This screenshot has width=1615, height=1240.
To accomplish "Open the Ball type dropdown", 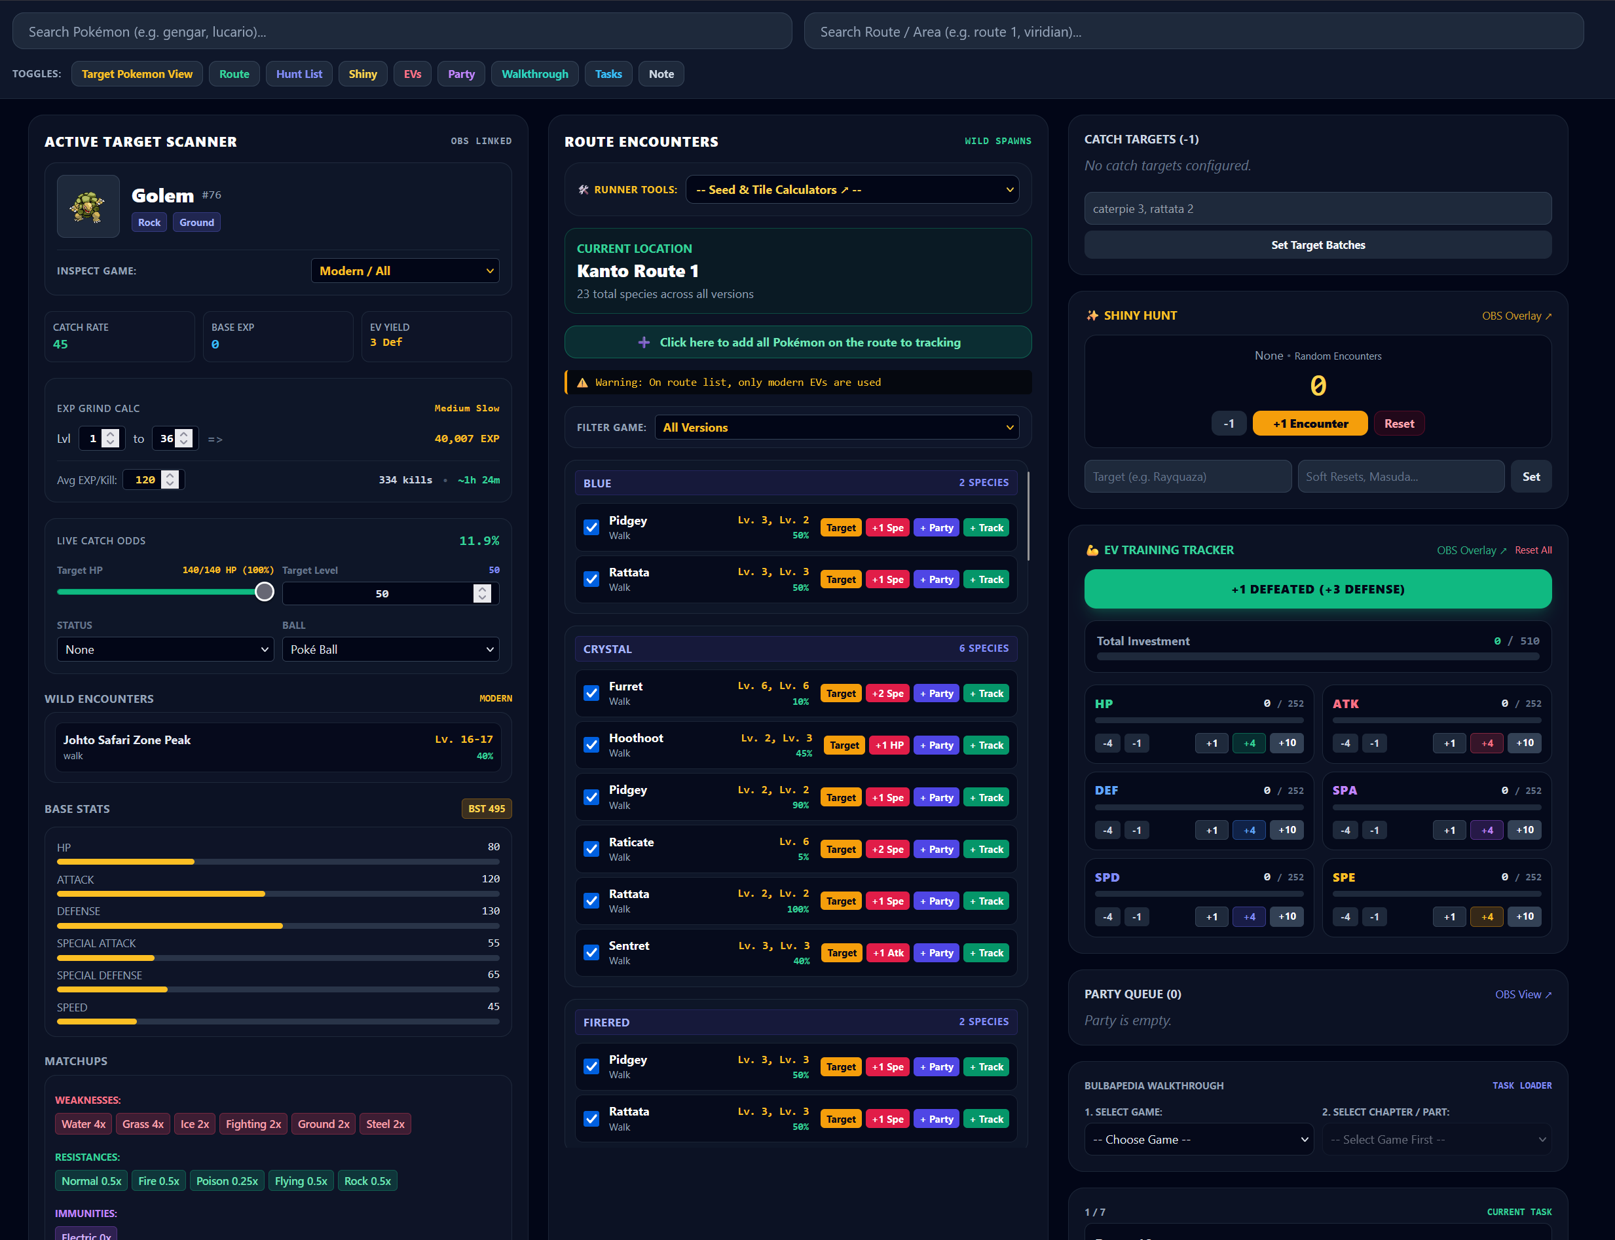I will pos(390,650).
